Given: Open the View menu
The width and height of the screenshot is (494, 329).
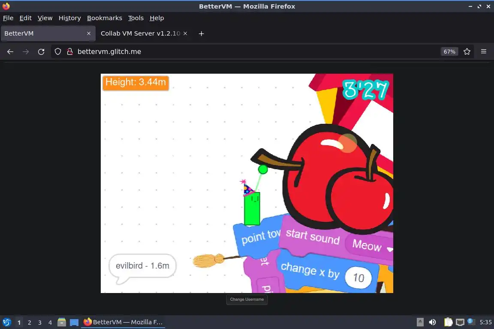Looking at the screenshot, I should click(45, 18).
